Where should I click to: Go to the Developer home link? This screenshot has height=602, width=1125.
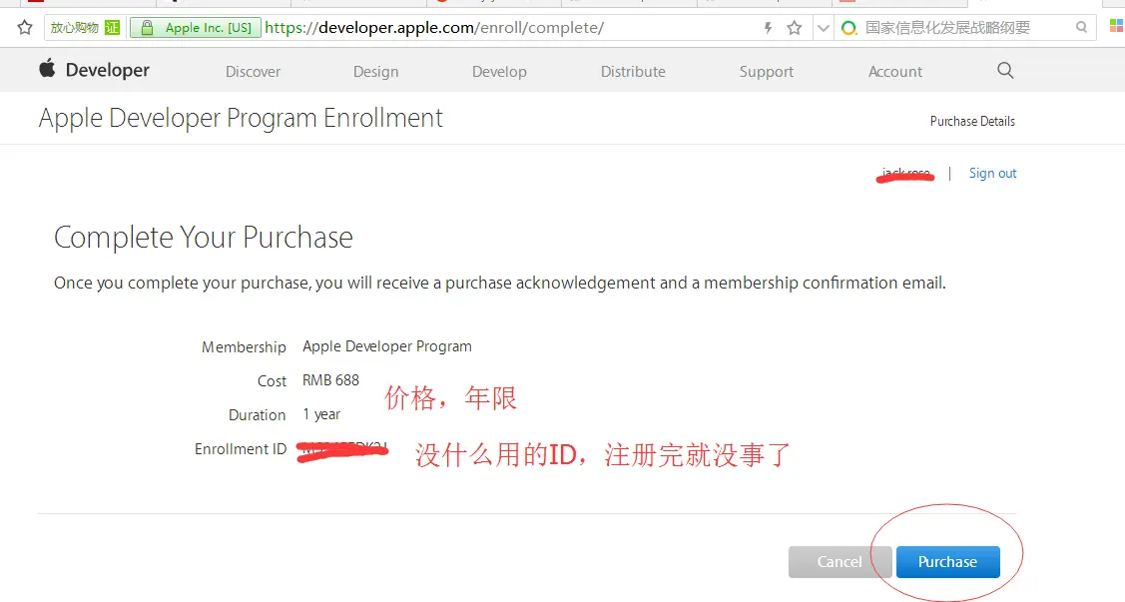point(108,70)
